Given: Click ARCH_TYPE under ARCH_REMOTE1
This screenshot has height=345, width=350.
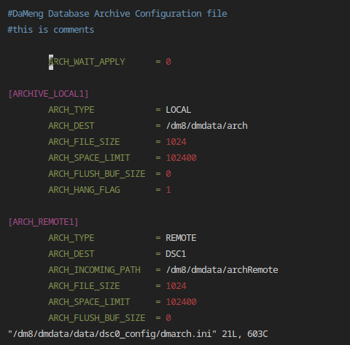Looking at the screenshot, I should 71,238.
